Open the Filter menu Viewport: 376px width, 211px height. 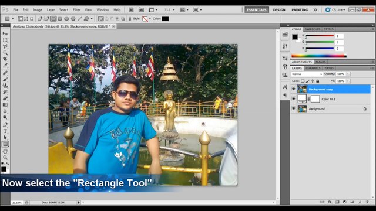pos(76,10)
